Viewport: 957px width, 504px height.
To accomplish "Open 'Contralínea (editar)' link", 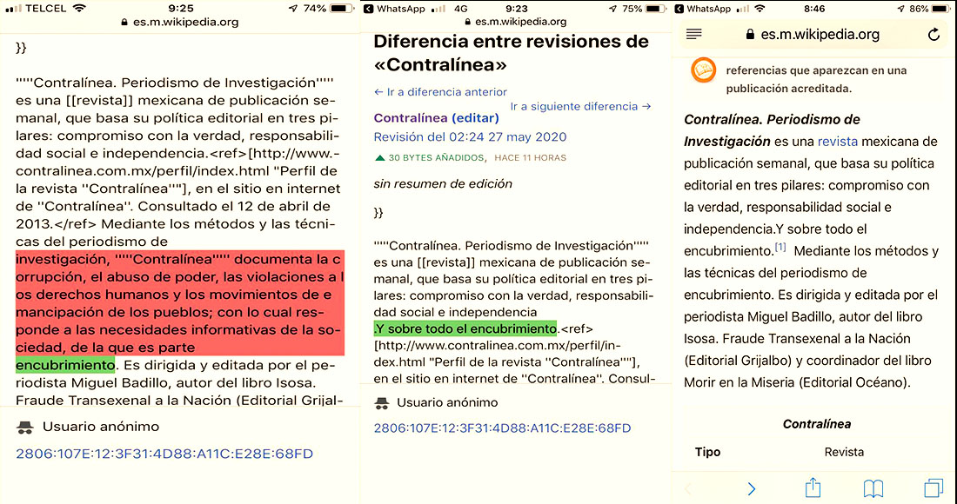I will [436, 118].
